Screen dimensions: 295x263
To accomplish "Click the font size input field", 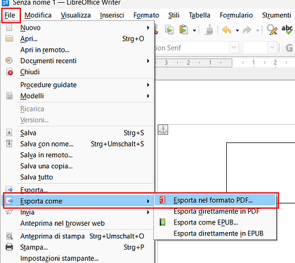I will coord(255,48).
